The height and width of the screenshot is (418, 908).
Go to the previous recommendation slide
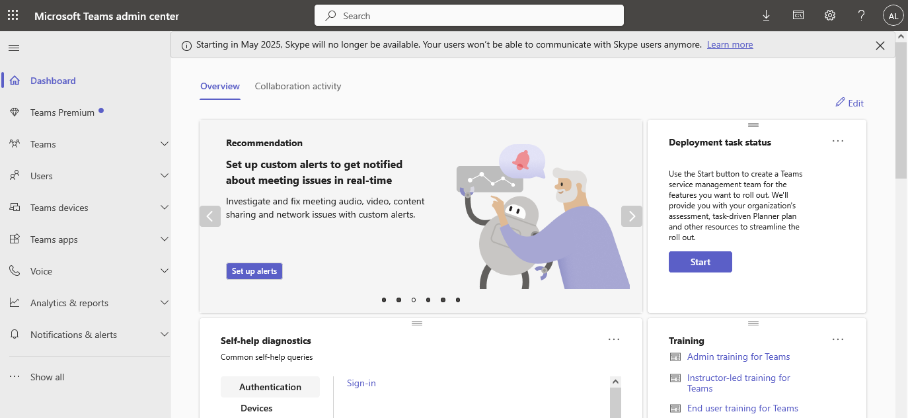click(210, 216)
